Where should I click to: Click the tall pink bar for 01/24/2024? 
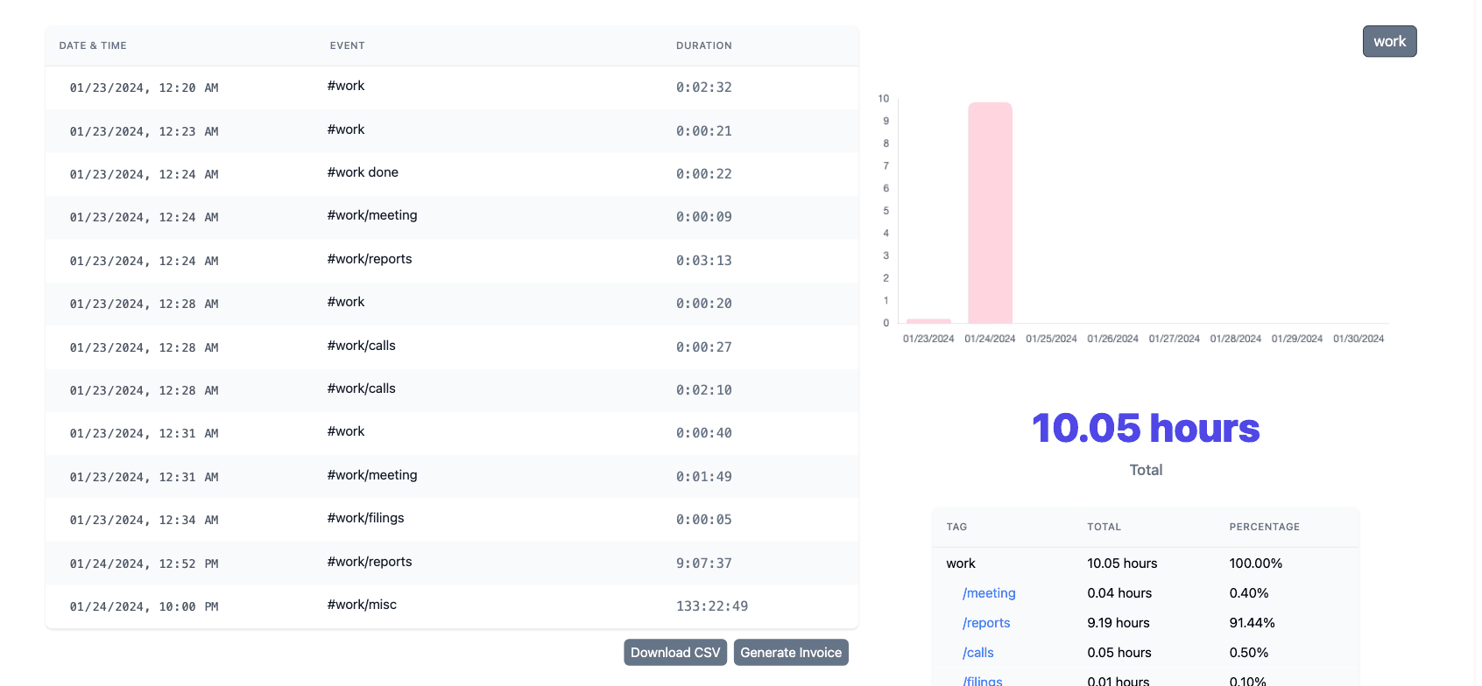pyautogui.click(x=990, y=213)
